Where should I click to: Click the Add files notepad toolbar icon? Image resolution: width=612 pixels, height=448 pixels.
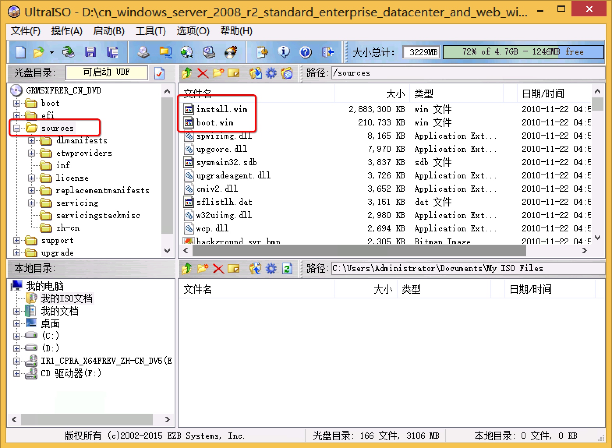coord(262,52)
